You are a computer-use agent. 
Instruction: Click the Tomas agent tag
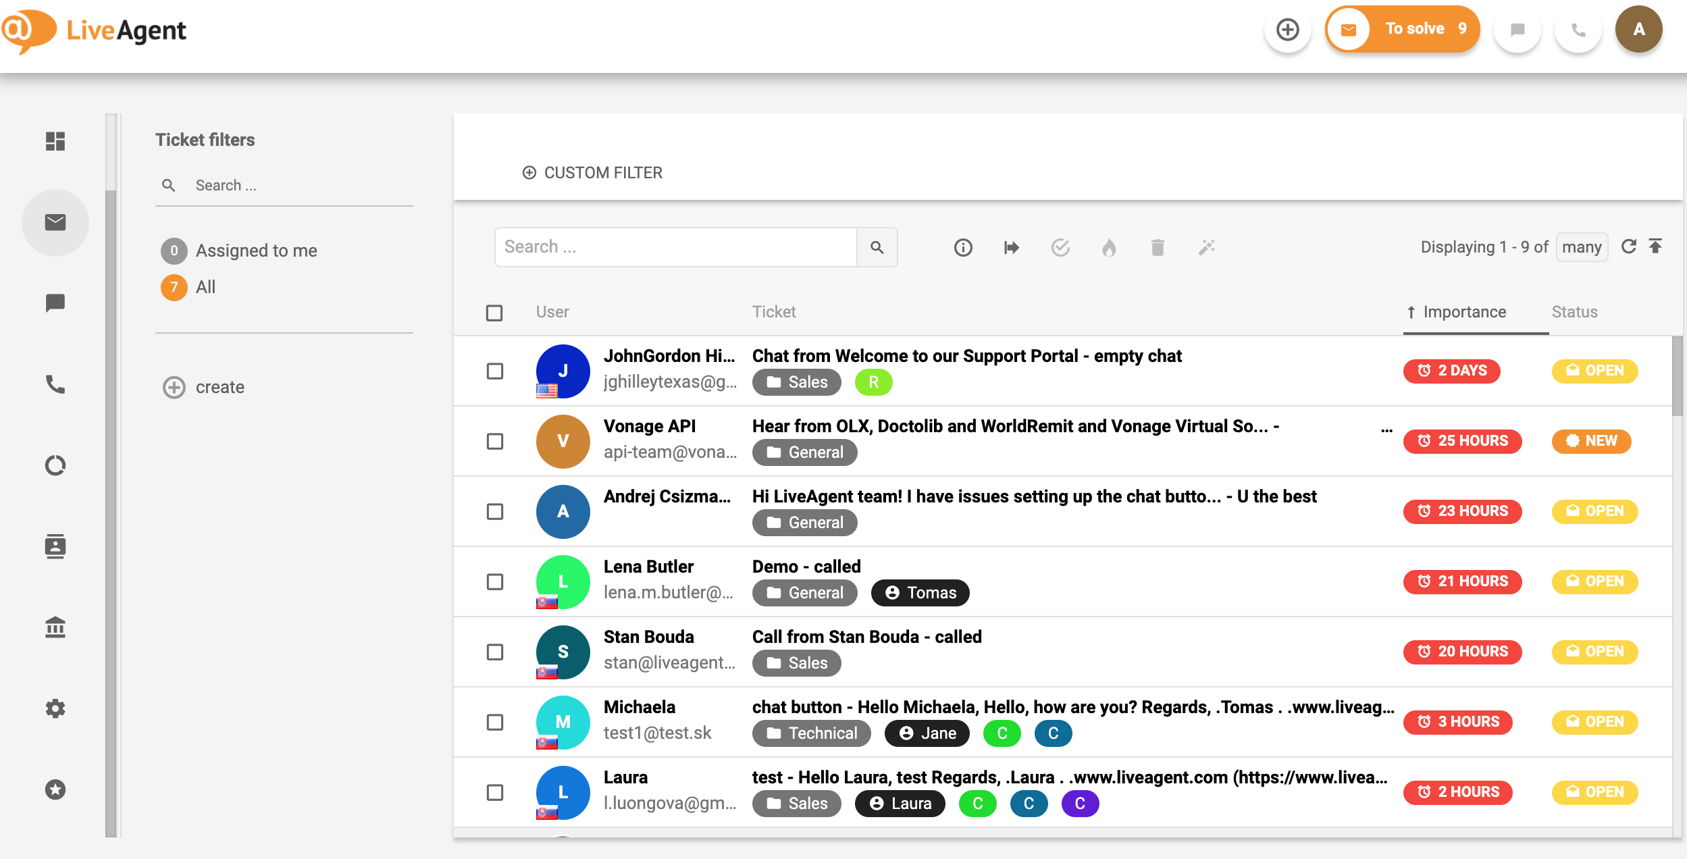click(x=920, y=593)
